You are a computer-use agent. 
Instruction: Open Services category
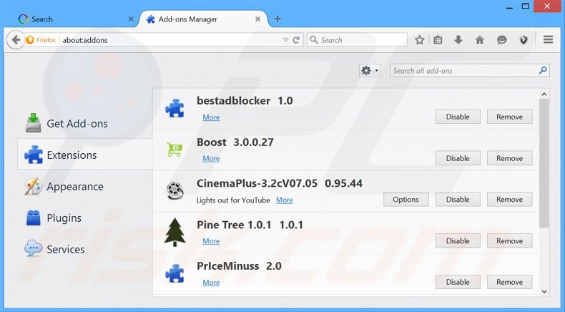(85, 249)
